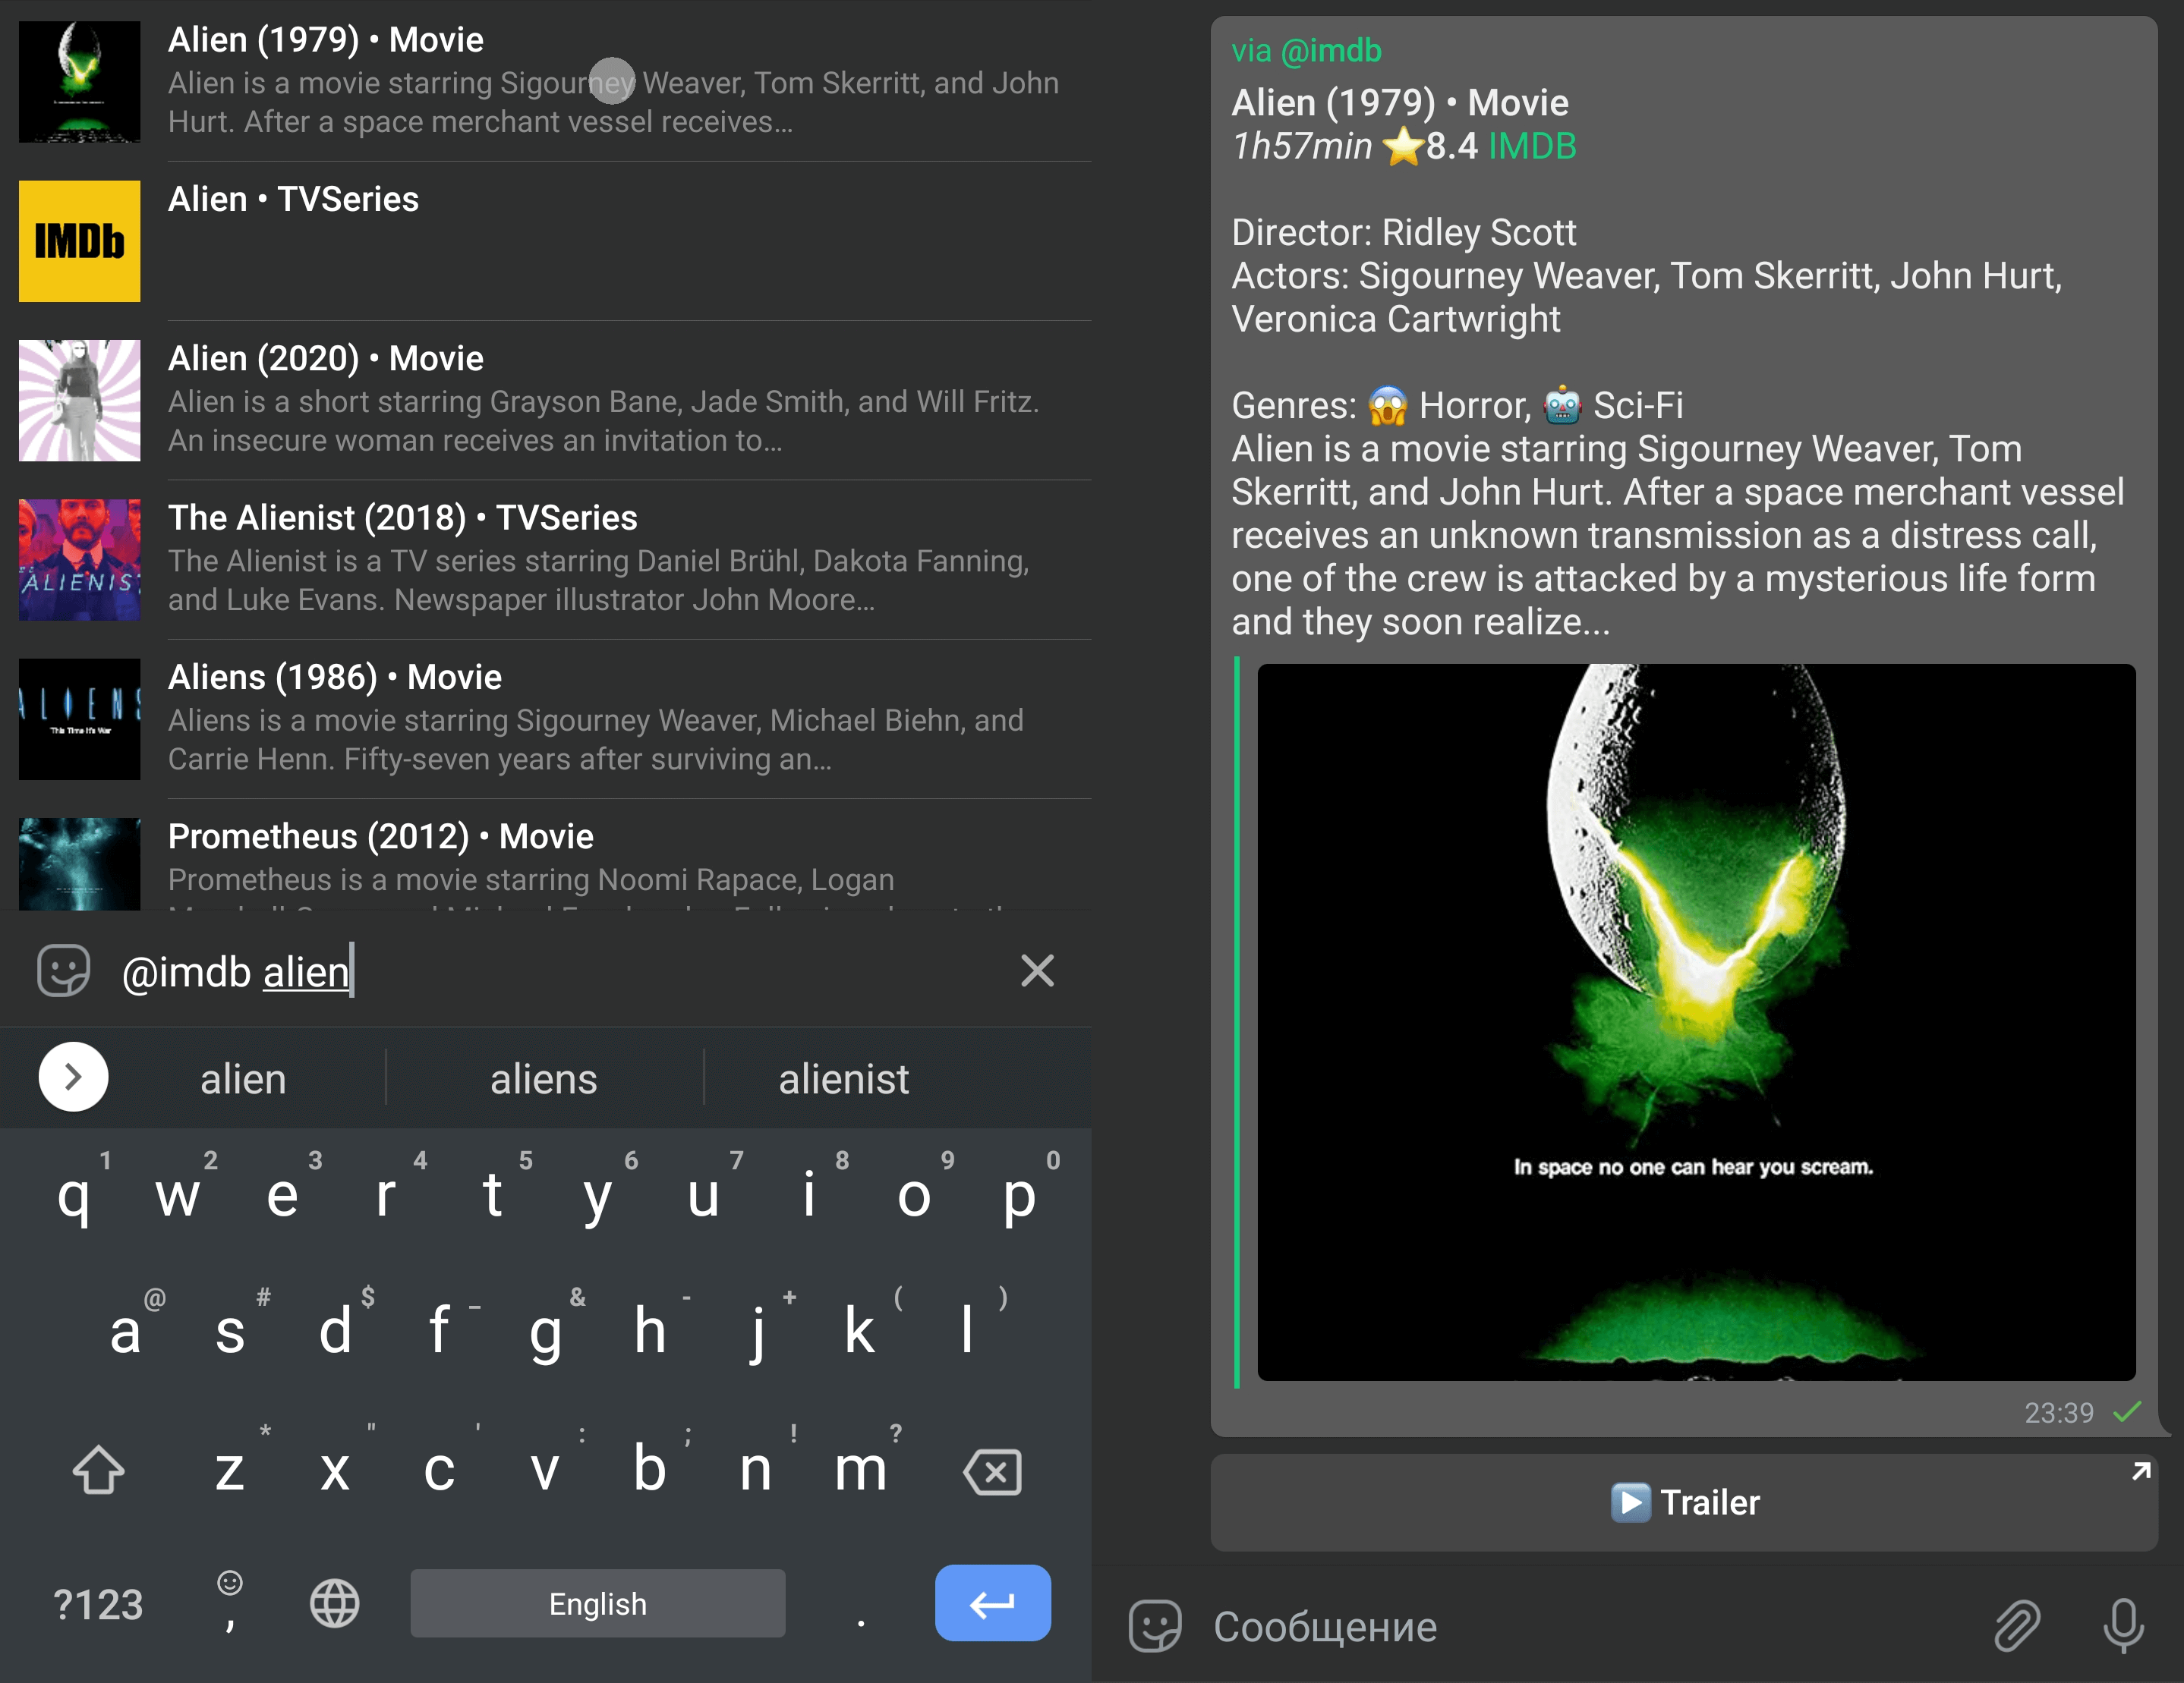This screenshot has height=1683, width=2184.
Task: Tap the external link icon on Trailer
Action: click(2138, 1469)
